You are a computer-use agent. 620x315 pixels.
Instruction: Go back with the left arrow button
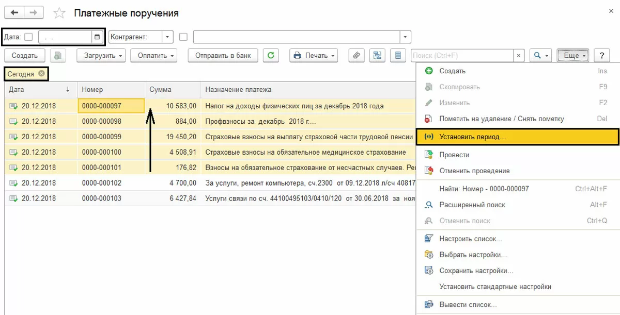tap(14, 12)
